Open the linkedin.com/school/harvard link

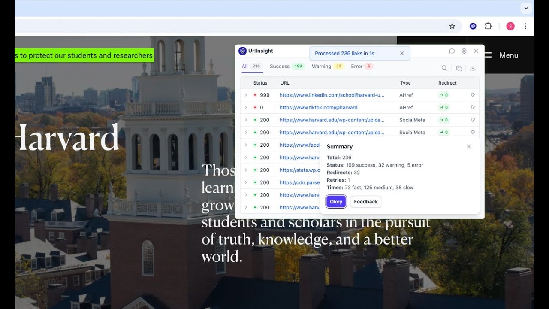[x=332, y=95]
